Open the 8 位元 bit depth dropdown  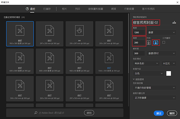(x=169, y=63)
